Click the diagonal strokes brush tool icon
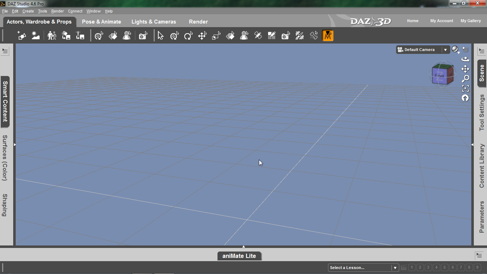This screenshot has width=487, height=274. 300,36
